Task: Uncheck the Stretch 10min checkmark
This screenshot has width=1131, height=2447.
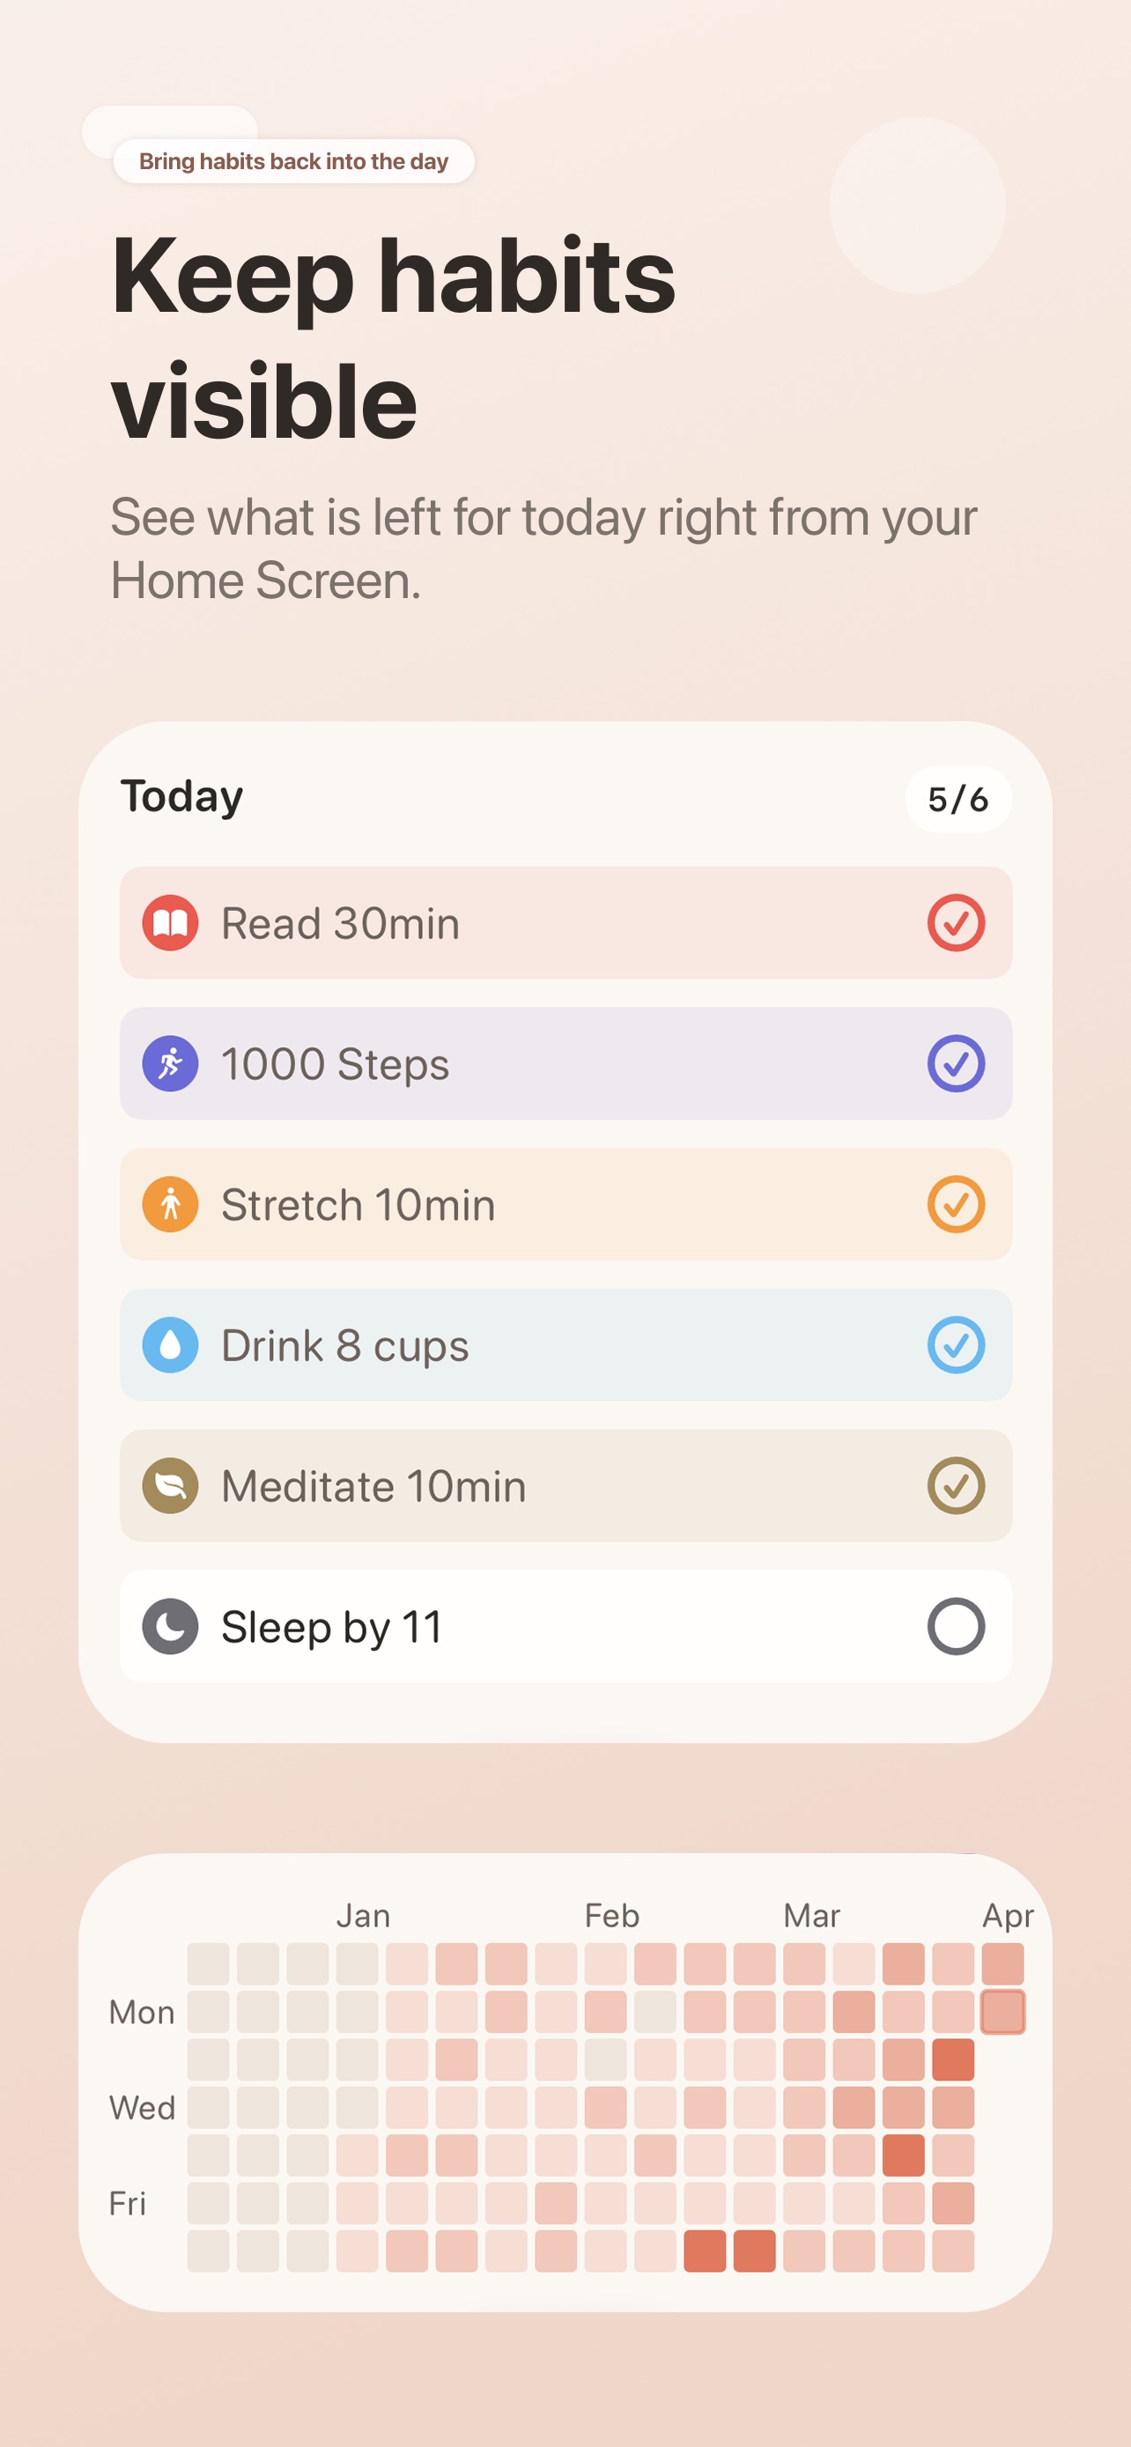Action: pyautogui.click(x=956, y=1203)
